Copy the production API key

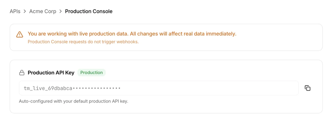pos(307,88)
